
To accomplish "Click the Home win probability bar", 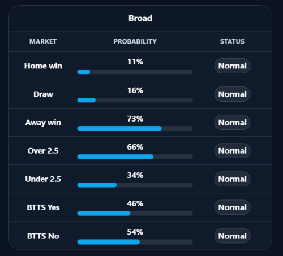I will 135,72.
